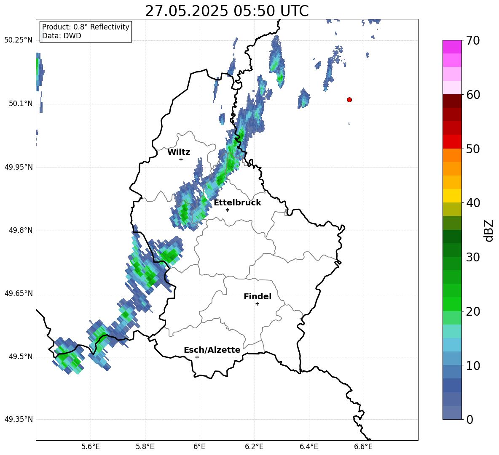Click the Product: 0.8° Reflectivity text
Screen dimensions: 499x455
pyautogui.click(x=86, y=27)
